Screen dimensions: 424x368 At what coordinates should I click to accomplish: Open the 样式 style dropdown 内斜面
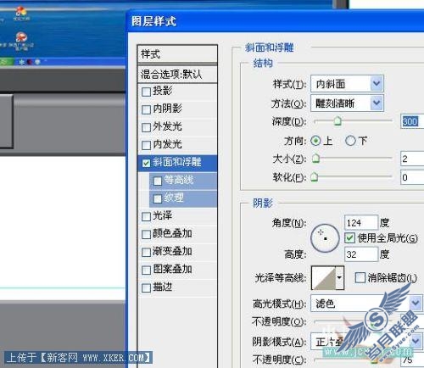coord(347,84)
